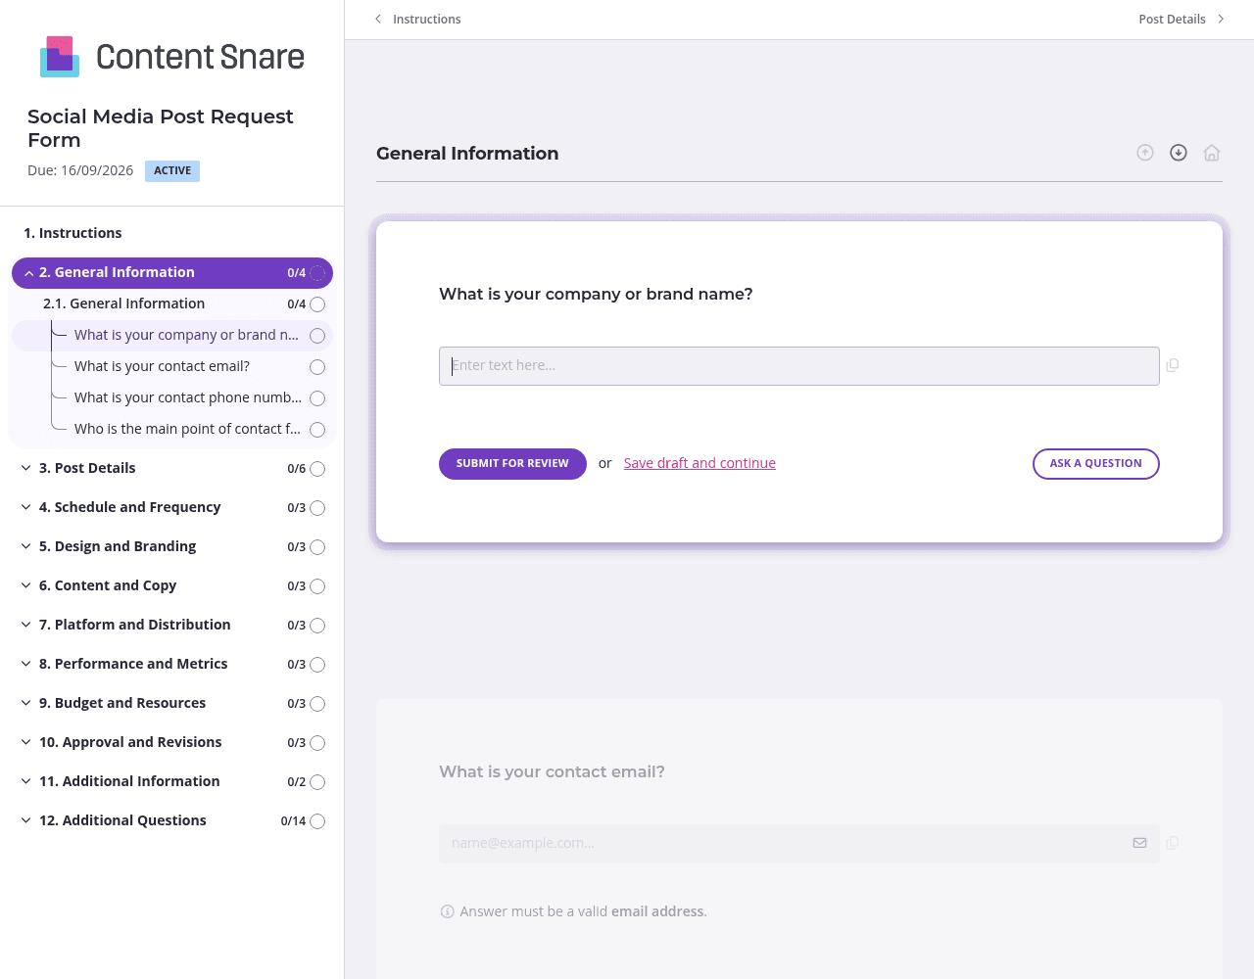Select 'What is your company or brand n...' item
This screenshot has width=1254, height=979.
(x=186, y=335)
